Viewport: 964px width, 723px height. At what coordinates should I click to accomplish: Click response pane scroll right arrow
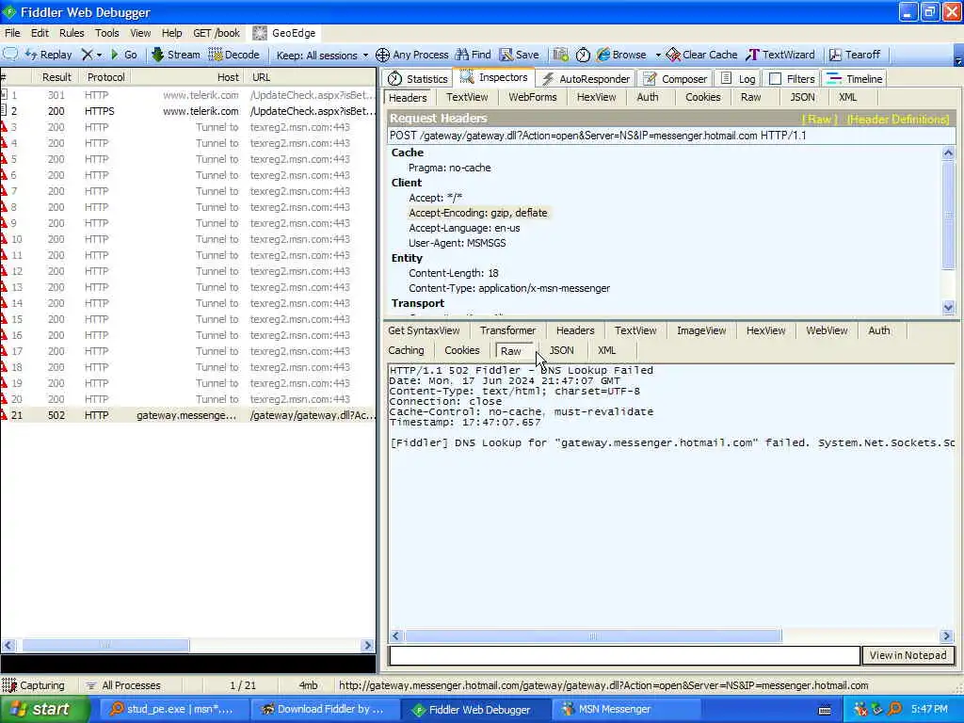(x=947, y=635)
